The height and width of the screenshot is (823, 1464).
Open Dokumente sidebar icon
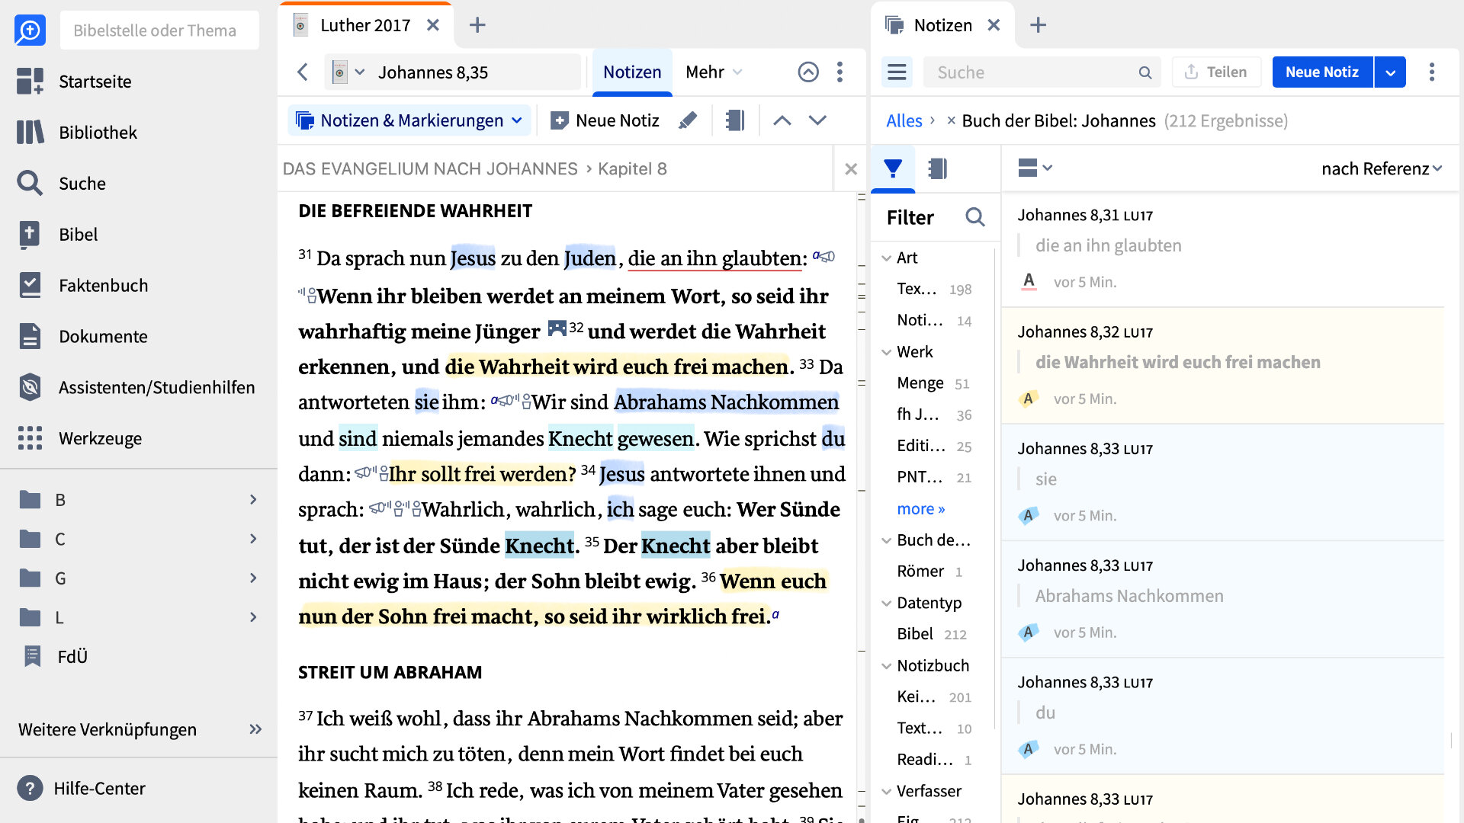pos(30,337)
